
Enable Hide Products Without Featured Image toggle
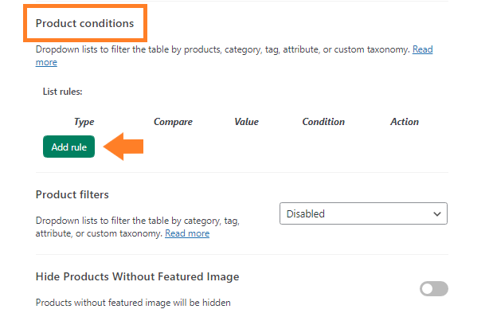[x=434, y=288]
